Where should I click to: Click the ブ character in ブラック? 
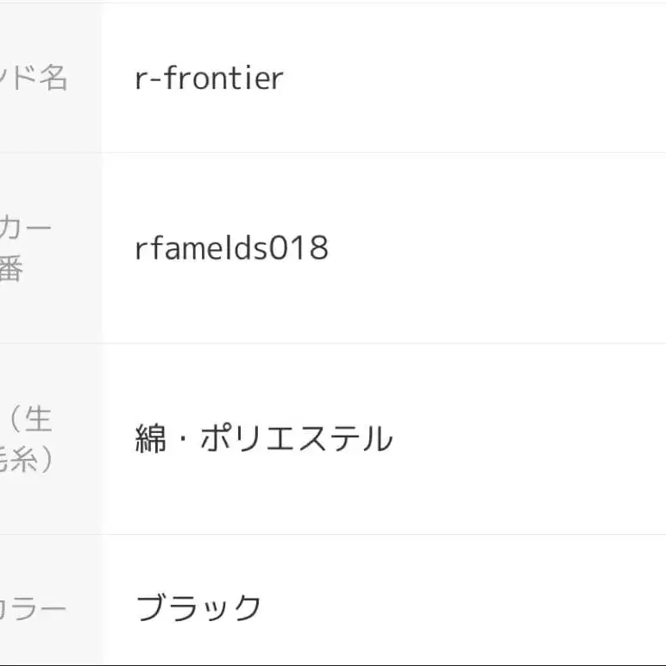(x=151, y=608)
